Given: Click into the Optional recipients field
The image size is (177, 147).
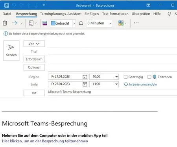Looking at the screenshot, I should coord(112,68).
